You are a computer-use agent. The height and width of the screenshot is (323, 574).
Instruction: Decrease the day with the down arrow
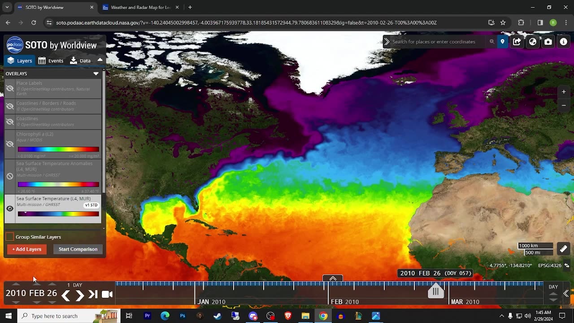52,302
